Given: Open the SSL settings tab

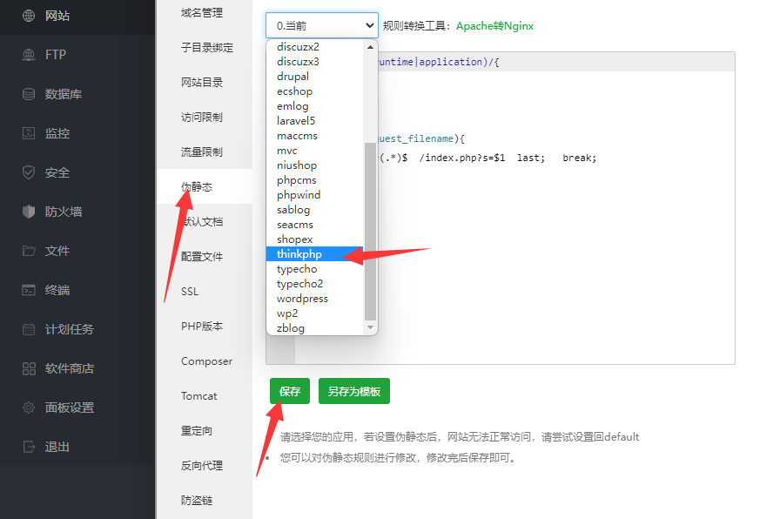Looking at the screenshot, I should pos(190,292).
